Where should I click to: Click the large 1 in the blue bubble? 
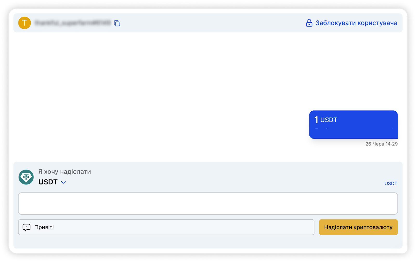coord(316,120)
